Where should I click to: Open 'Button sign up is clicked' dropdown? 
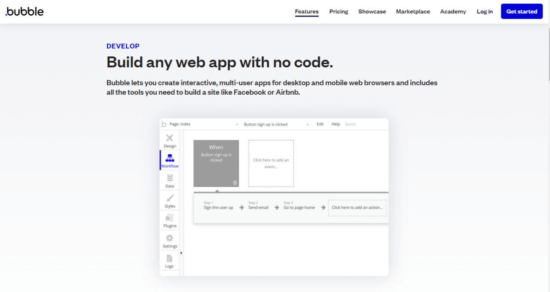coord(276,124)
